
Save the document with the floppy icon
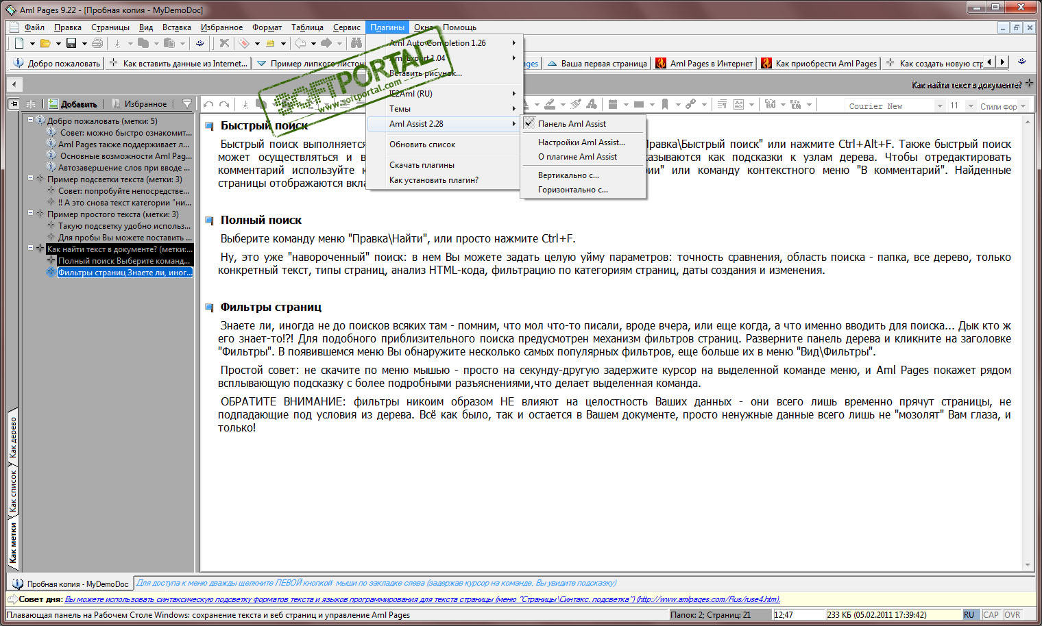coord(71,43)
